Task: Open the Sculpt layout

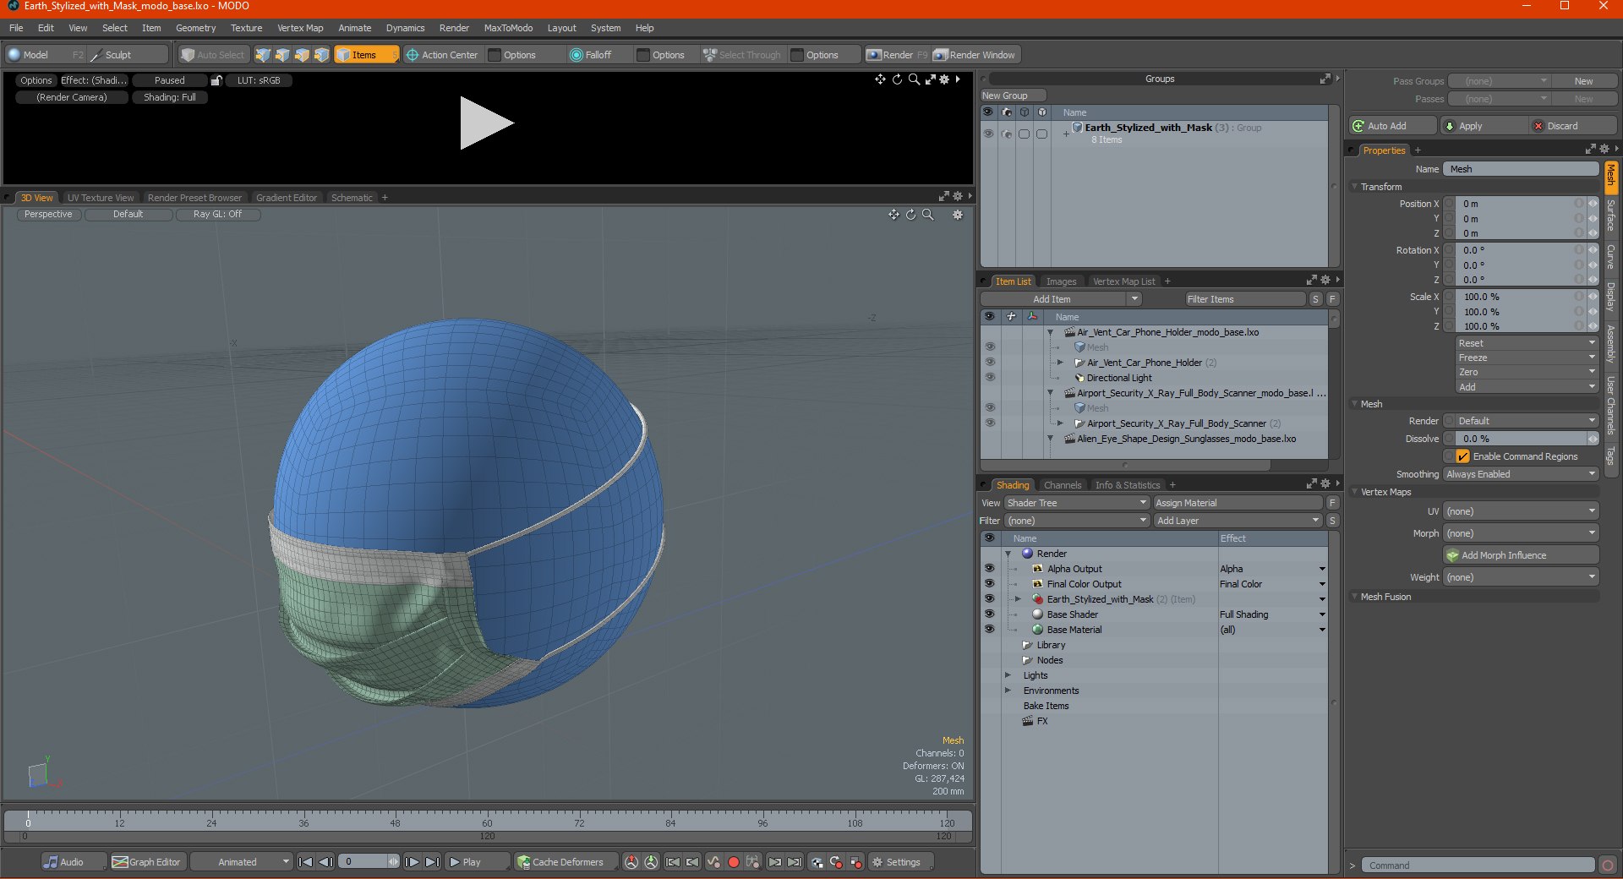Action: [x=128, y=55]
